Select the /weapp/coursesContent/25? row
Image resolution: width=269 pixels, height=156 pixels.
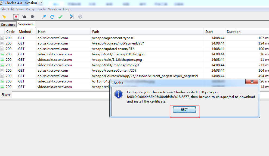point(134,71)
